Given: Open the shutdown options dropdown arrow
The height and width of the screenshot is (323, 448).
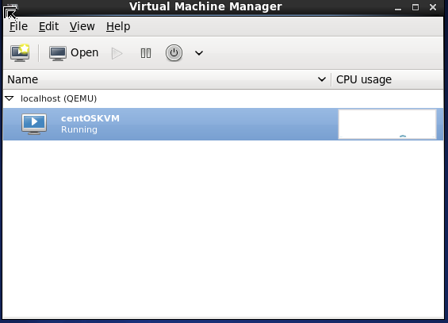Looking at the screenshot, I should pos(199,53).
